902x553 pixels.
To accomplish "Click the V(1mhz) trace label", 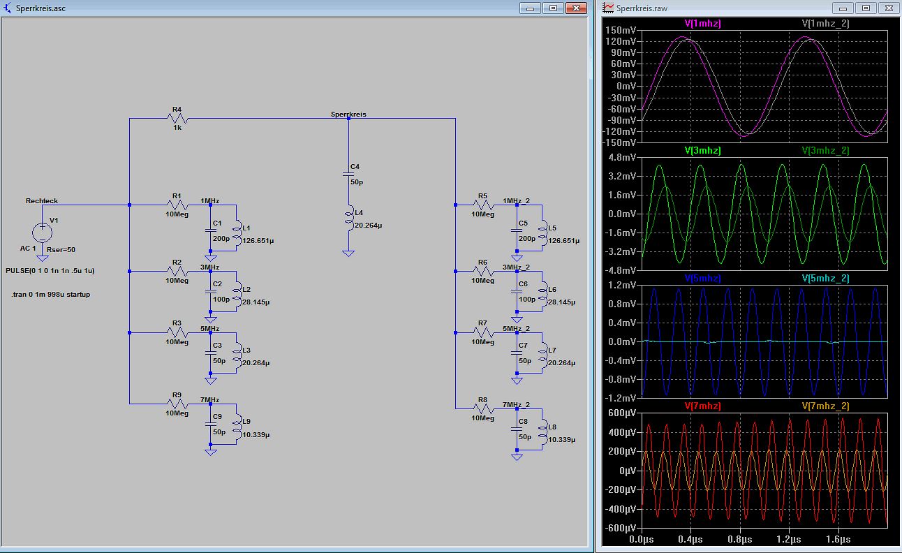I will [702, 23].
